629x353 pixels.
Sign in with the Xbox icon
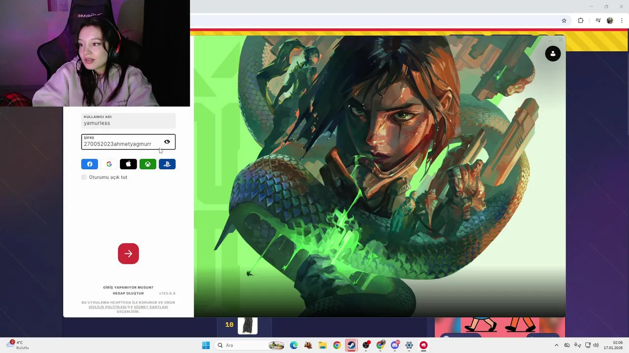148,164
